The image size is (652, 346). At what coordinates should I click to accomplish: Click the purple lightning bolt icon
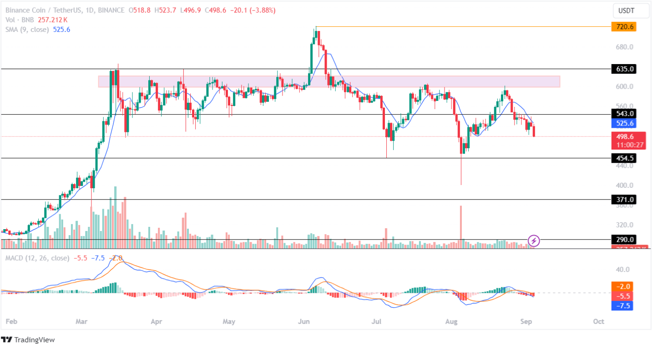534,241
